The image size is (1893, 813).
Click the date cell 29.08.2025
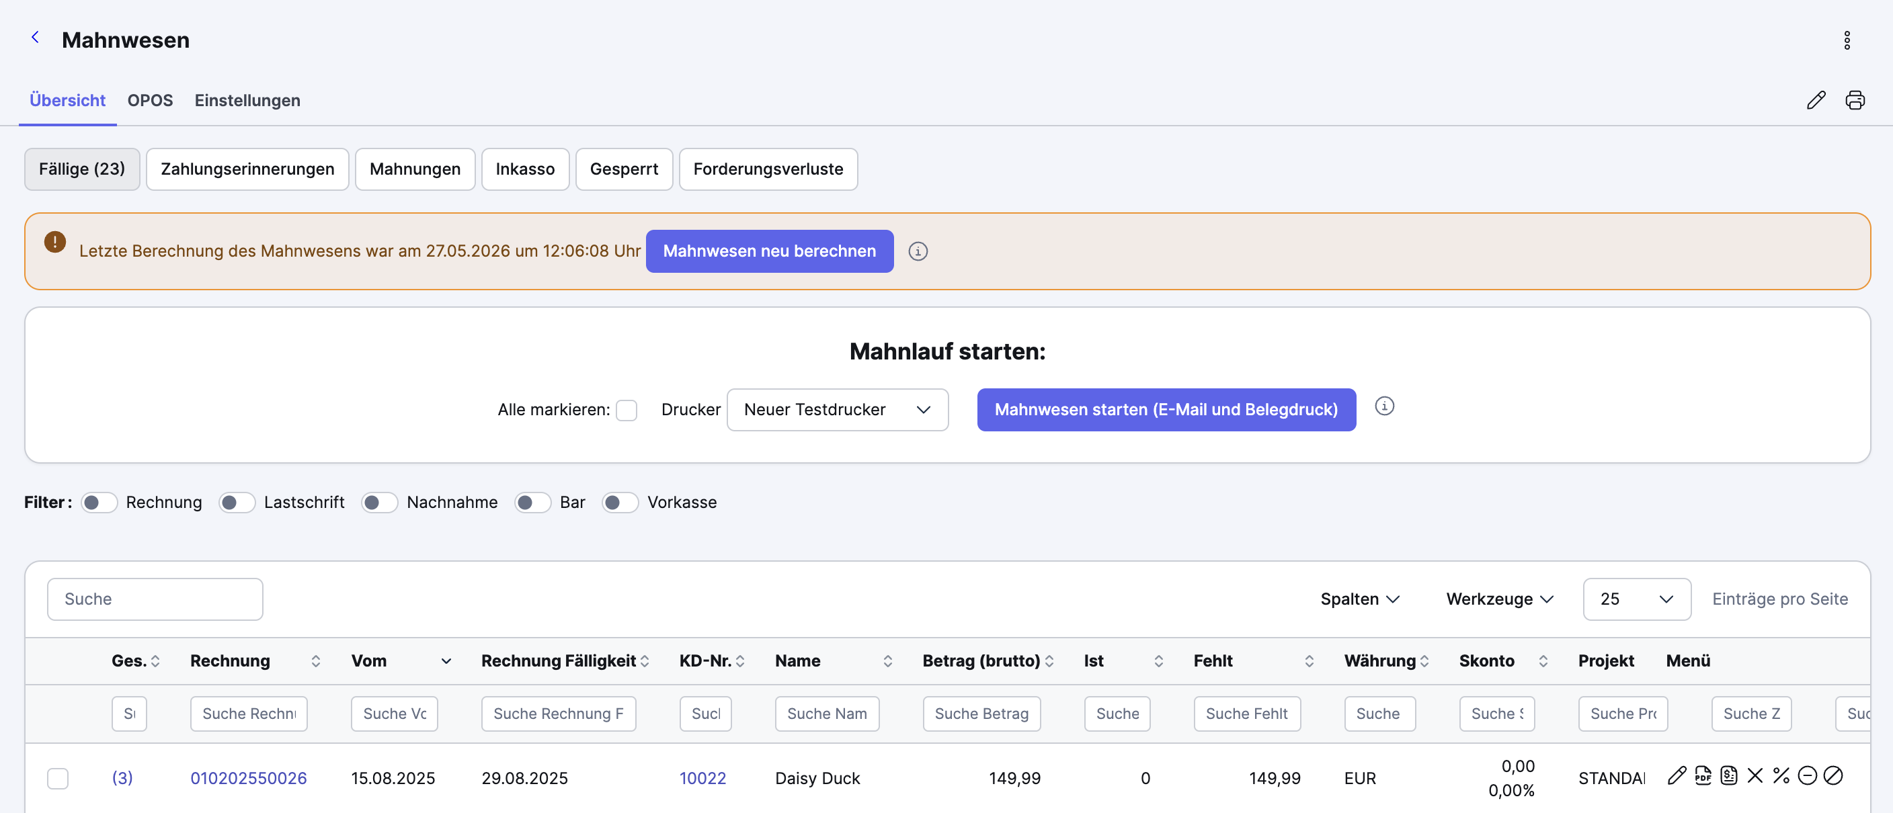525,779
